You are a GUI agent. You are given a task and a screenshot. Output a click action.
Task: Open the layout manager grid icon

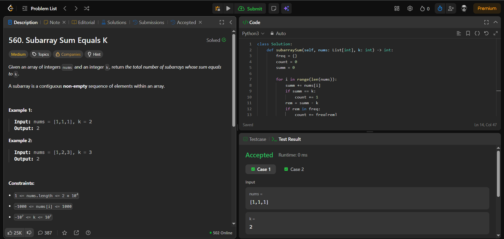tap(397, 8)
